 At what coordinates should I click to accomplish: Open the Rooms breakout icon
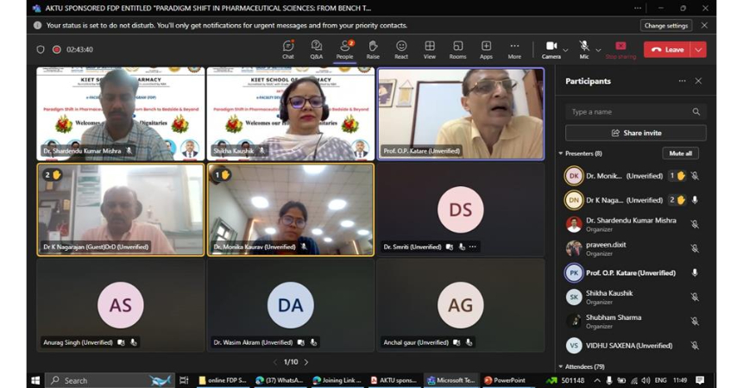click(457, 49)
